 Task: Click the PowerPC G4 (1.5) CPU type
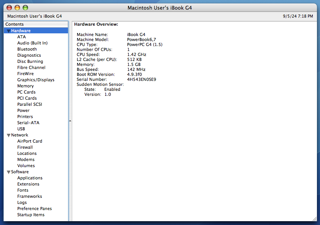(145, 44)
